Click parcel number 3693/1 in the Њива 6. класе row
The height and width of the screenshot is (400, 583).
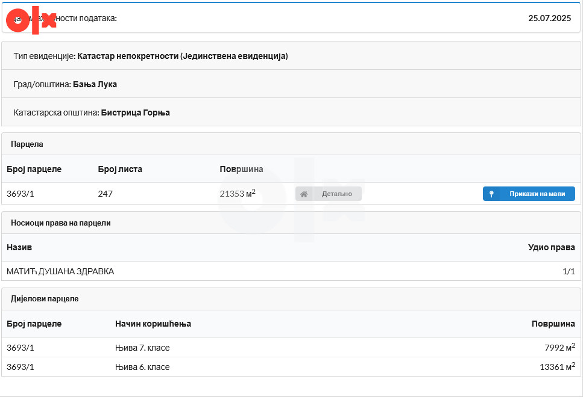click(x=20, y=367)
